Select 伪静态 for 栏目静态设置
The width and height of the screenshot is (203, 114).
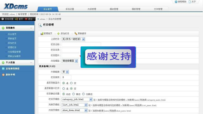click(83, 94)
